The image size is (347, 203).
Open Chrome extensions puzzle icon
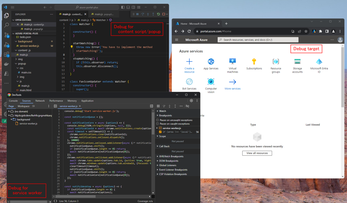point(321,31)
